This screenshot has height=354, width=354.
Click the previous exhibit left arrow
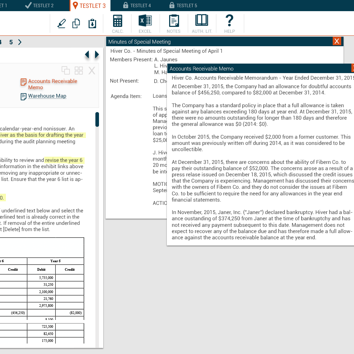point(87,55)
